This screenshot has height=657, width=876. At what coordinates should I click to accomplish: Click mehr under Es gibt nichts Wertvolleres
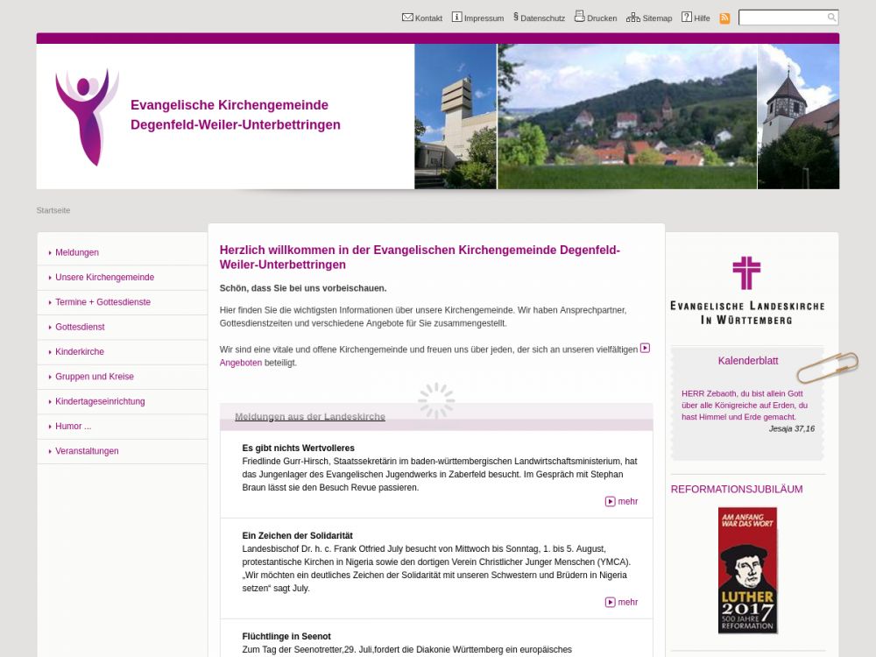pyautogui.click(x=622, y=502)
